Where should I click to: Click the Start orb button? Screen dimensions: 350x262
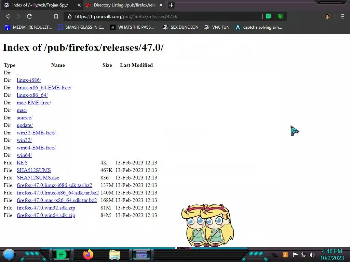[9, 254]
